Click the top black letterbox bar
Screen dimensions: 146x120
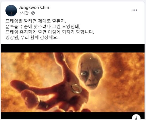click(x=73, y=48)
